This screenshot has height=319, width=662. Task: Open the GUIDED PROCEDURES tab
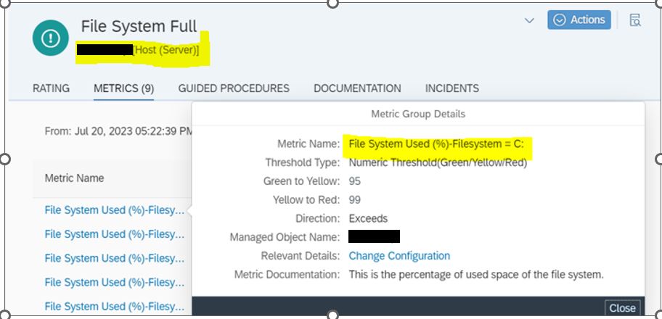click(234, 88)
